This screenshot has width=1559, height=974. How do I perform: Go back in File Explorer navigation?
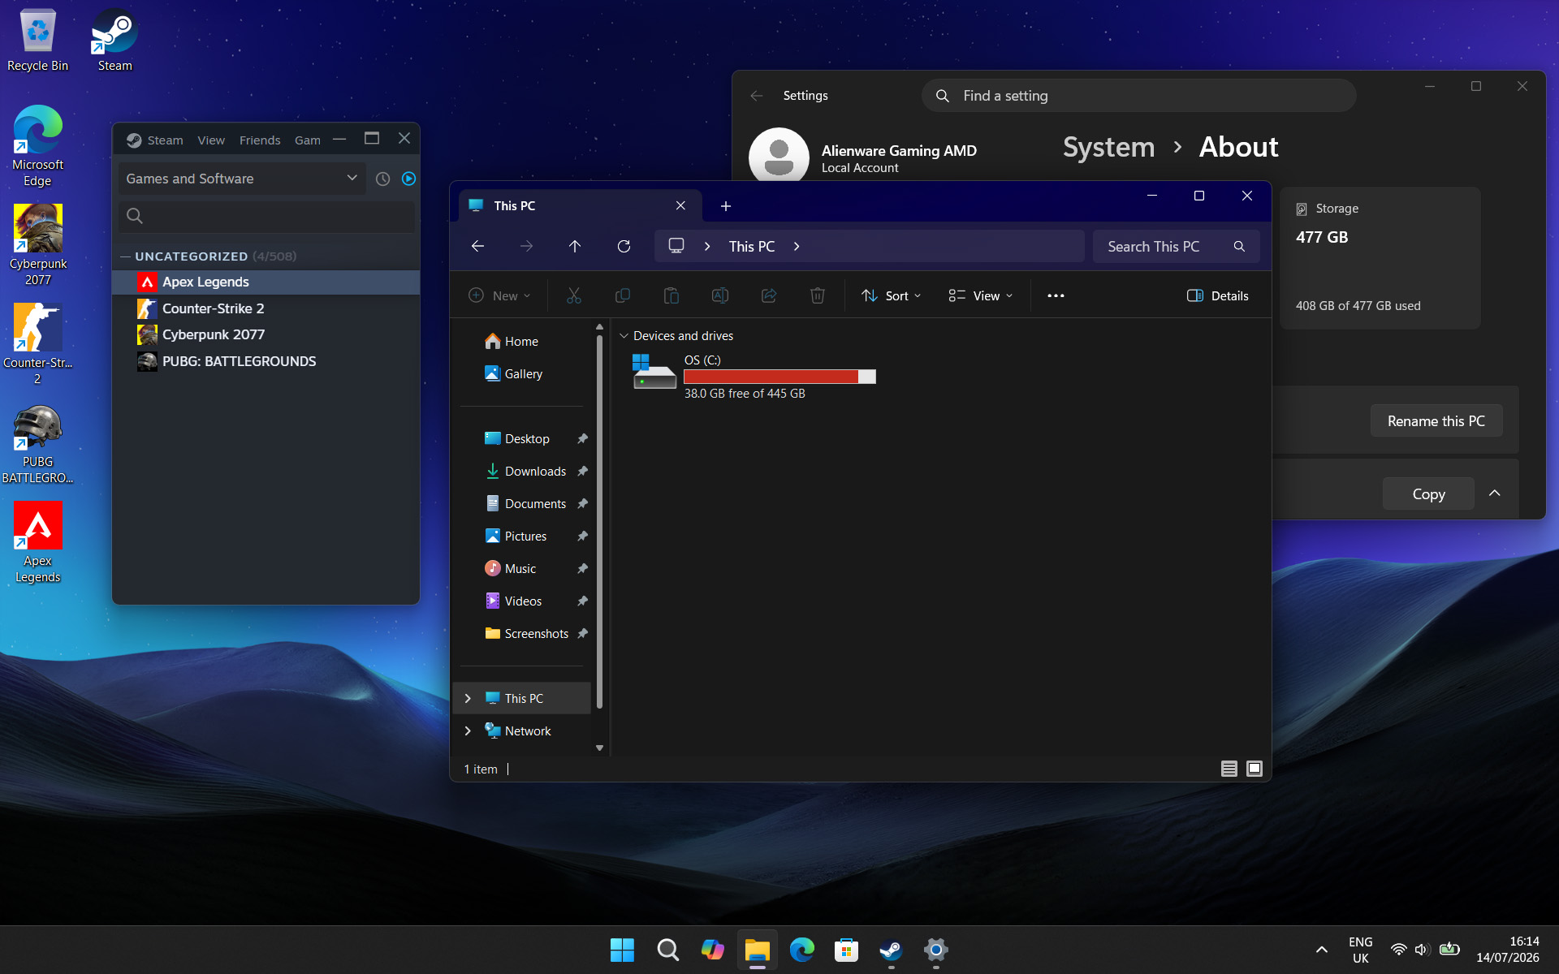pyautogui.click(x=478, y=246)
